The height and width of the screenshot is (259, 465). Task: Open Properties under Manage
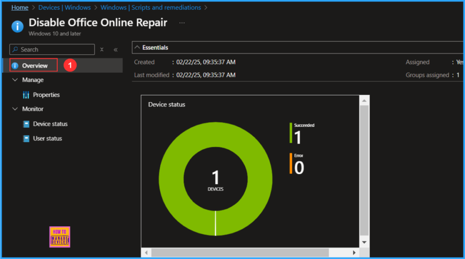(x=46, y=95)
